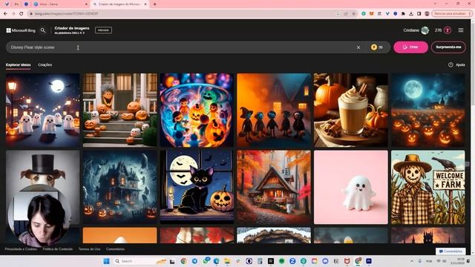Viewport: 475px width, 267px height.
Task: Switch to the Canva browser tab
Action: click(60, 4)
